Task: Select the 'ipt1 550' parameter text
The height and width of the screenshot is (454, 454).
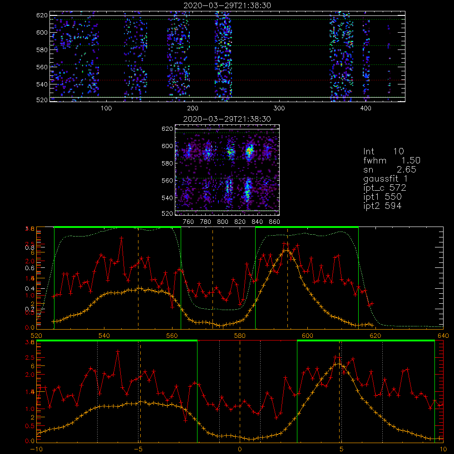Action: pyautogui.click(x=382, y=197)
